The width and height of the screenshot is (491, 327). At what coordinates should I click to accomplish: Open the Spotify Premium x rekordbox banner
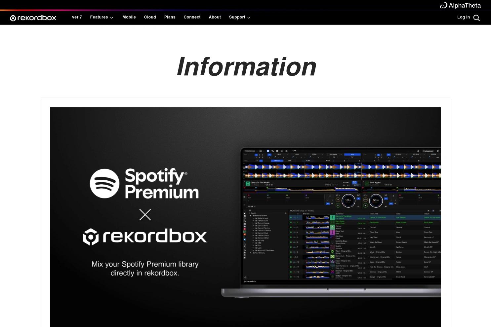245,217
